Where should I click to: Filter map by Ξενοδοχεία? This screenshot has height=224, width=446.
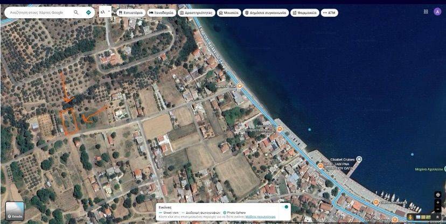click(162, 12)
